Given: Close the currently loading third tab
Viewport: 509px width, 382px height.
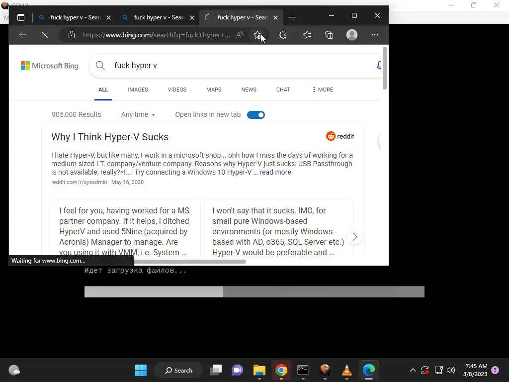Looking at the screenshot, I should pos(275,17).
